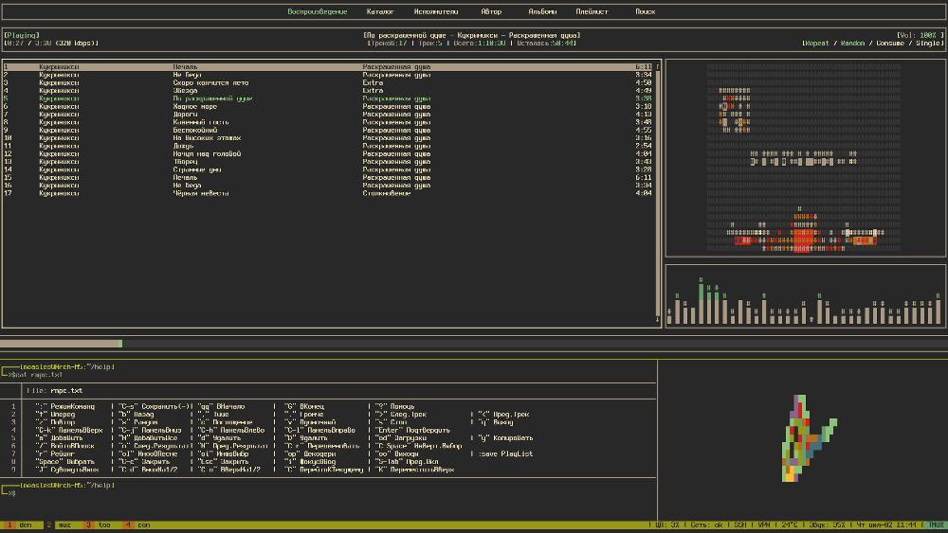Select row 2 track Не беда
The image size is (948, 533).
[330, 75]
